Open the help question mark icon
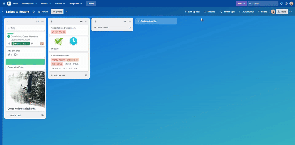This screenshot has width=295, height=145. [x=287, y=4]
